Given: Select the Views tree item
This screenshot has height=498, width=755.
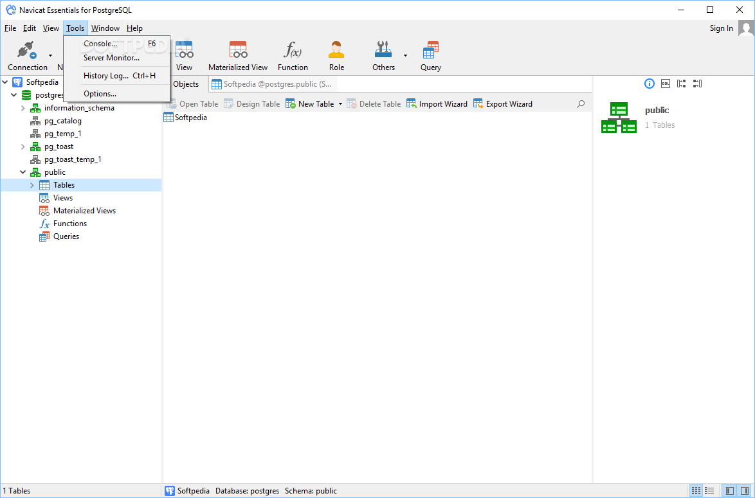Looking at the screenshot, I should (62, 198).
